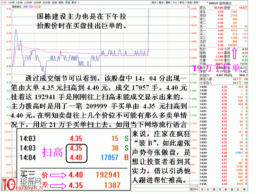Open the 月线 monthly chart tab
Screen dimensions: 256x194
click(67, 3)
